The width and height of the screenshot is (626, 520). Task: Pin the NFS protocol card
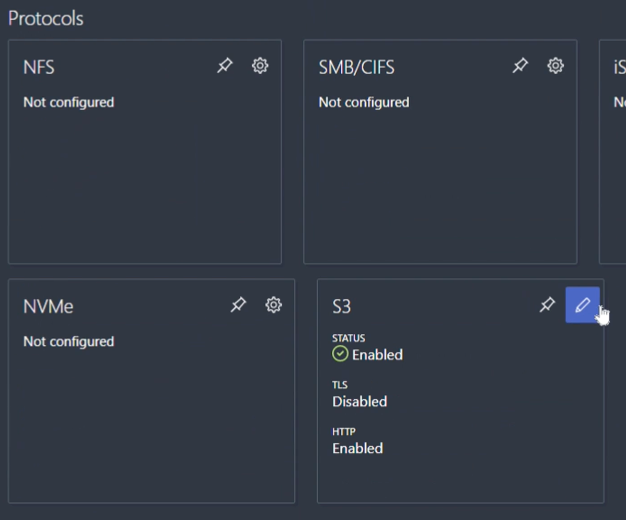click(x=224, y=66)
